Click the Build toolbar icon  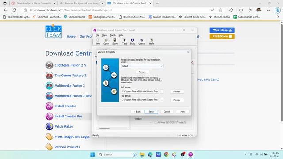pos(133,42)
